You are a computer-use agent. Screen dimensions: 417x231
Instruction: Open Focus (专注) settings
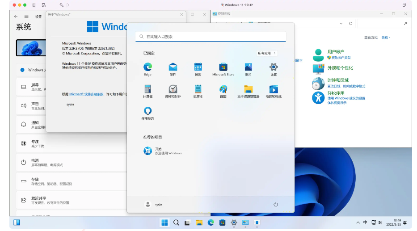(x=71, y=143)
